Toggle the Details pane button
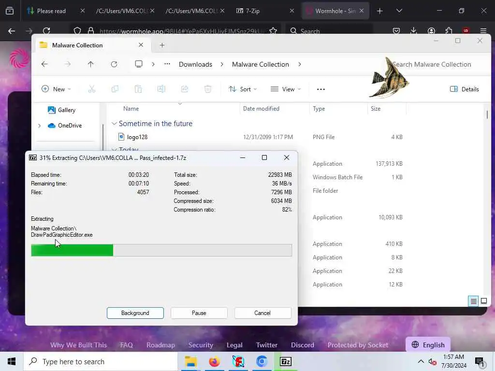This screenshot has width=495, height=371. click(x=465, y=89)
